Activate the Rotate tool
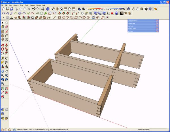170x132 pixels. point(3,49)
